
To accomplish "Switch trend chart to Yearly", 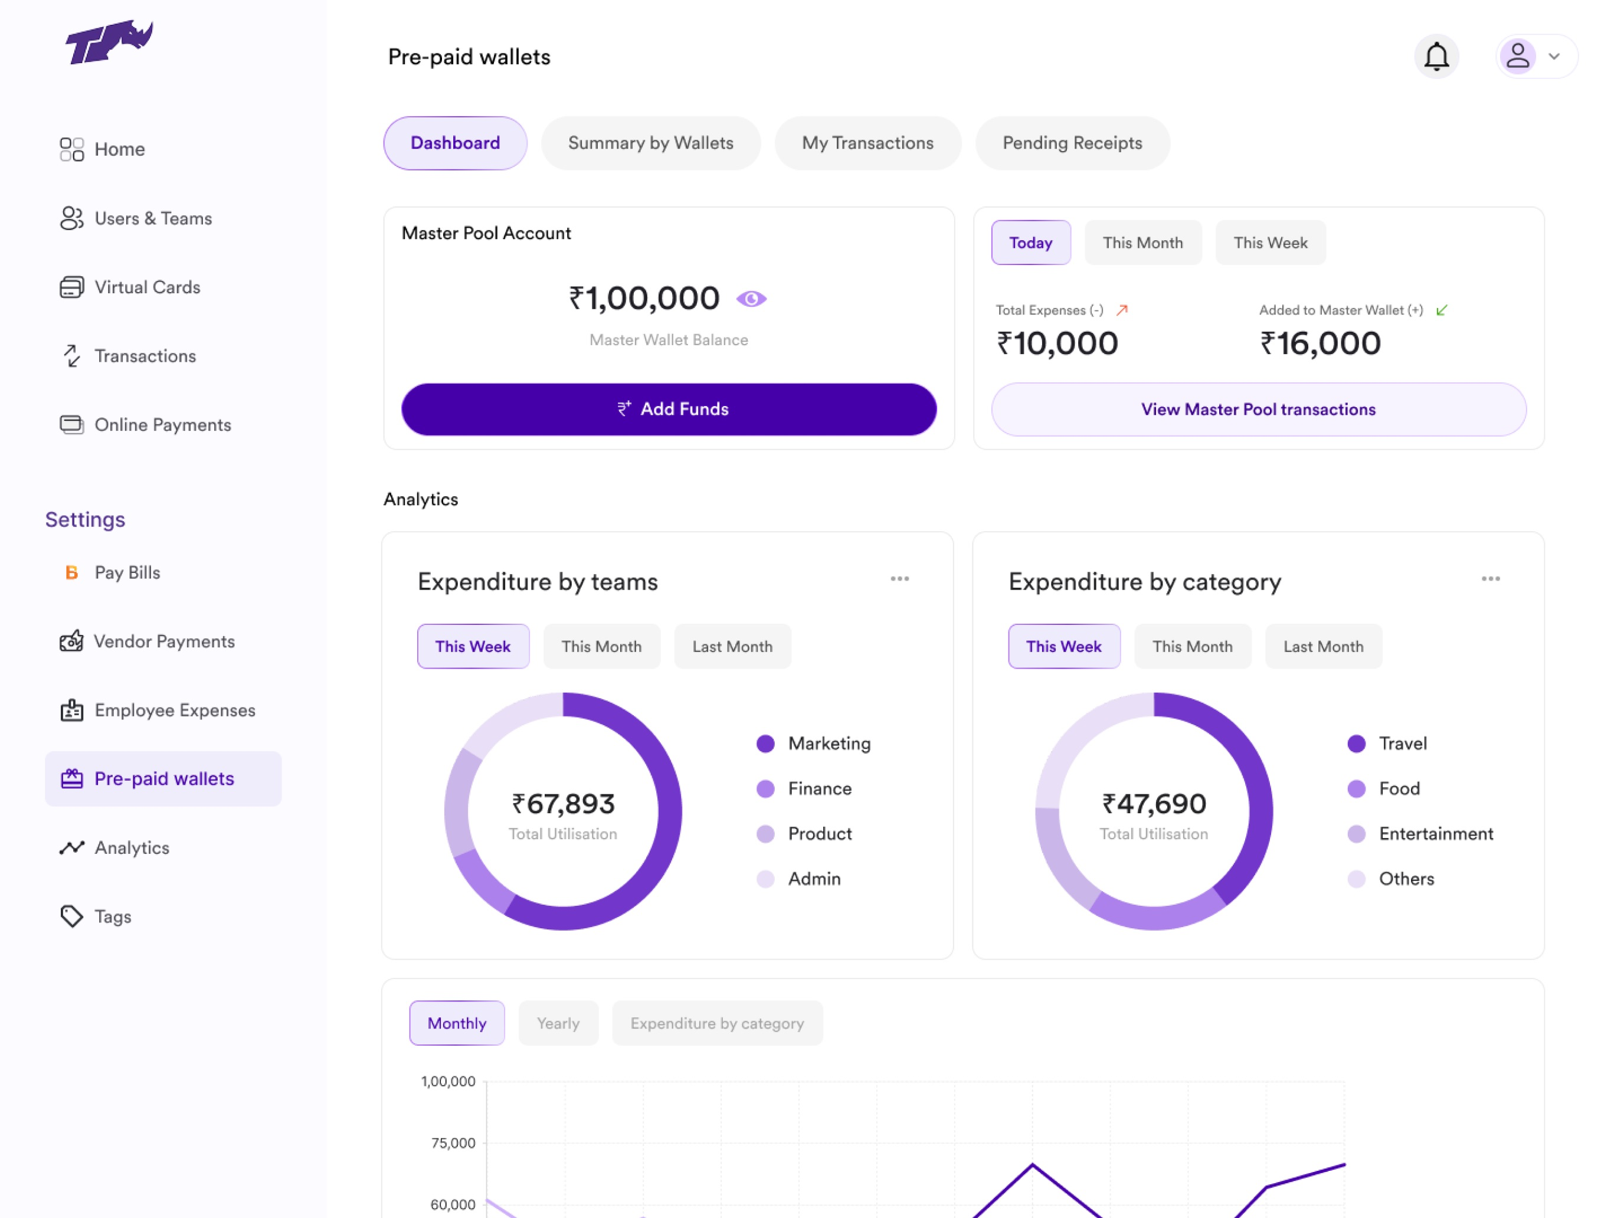I will (x=558, y=1023).
